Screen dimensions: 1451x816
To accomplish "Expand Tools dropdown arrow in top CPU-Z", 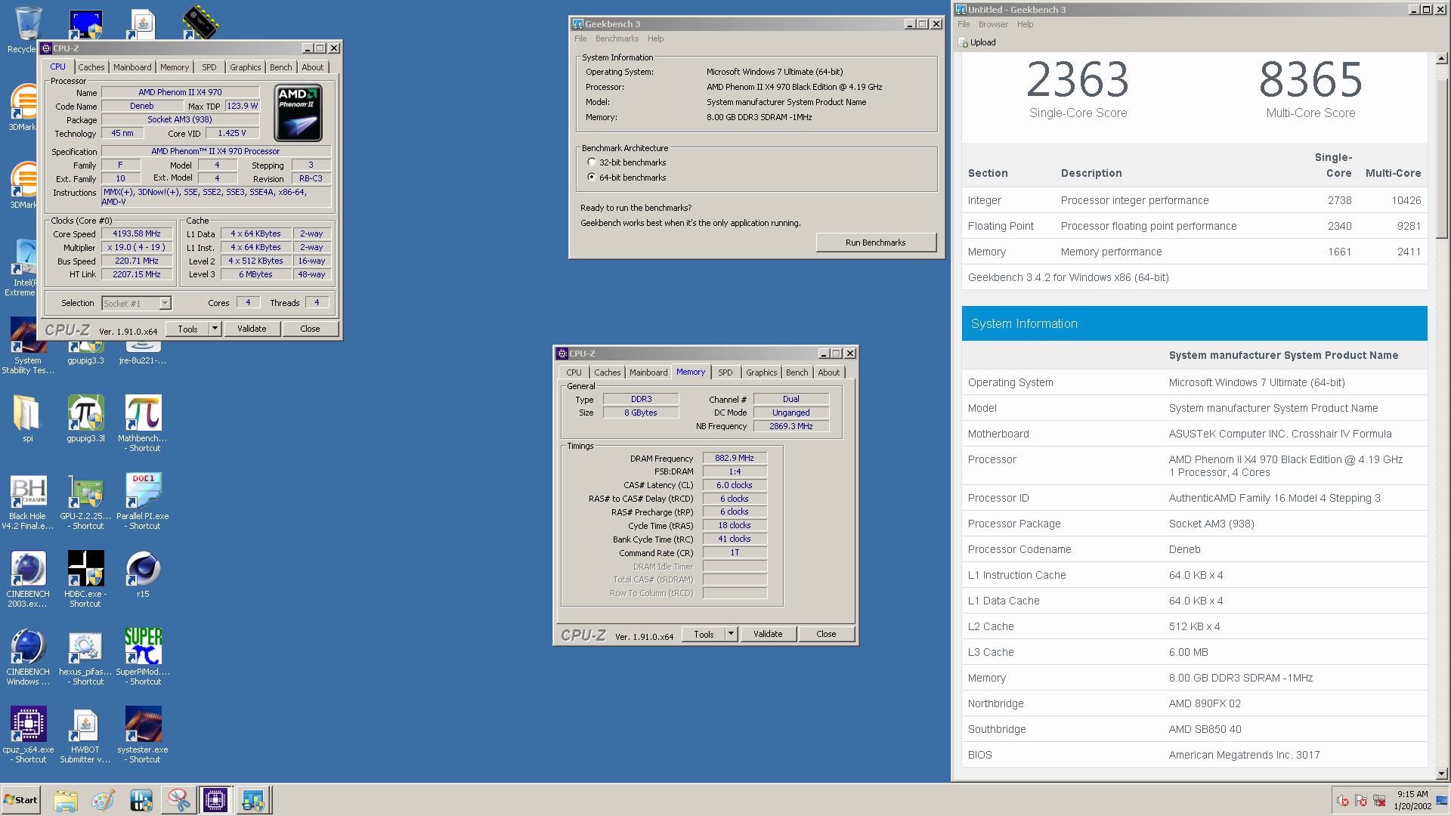I will tap(215, 329).
